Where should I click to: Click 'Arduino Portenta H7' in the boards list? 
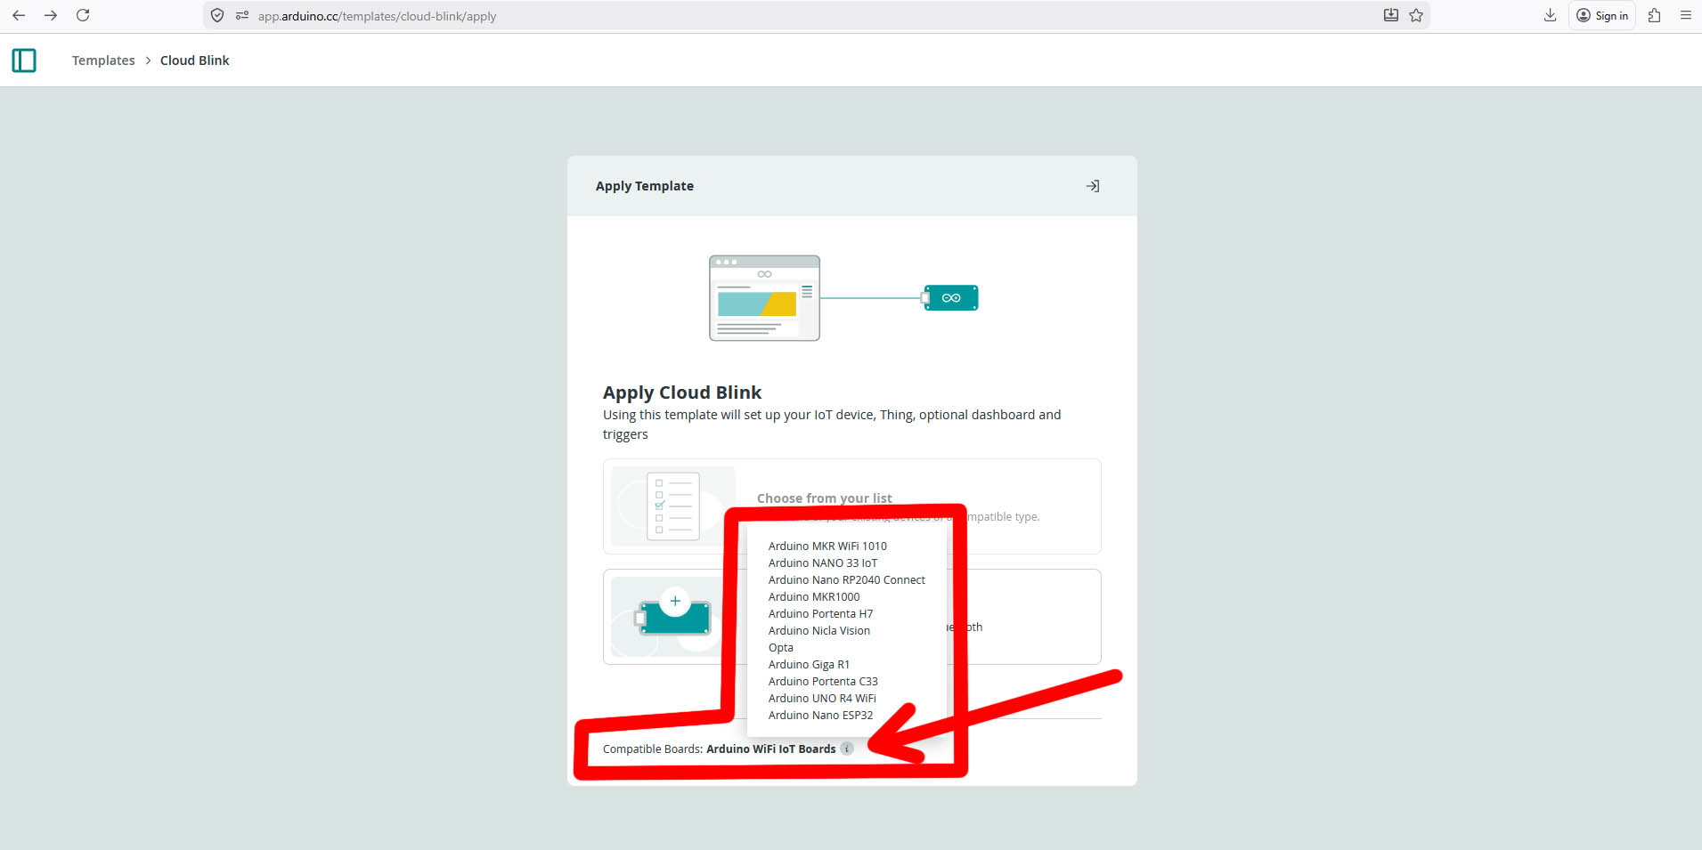tap(820, 614)
